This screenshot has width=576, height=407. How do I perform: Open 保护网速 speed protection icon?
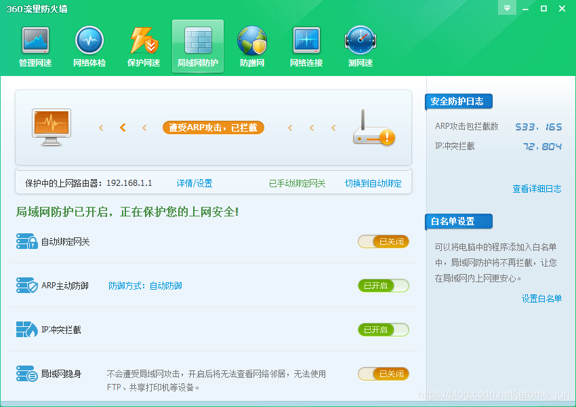point(144,40)
